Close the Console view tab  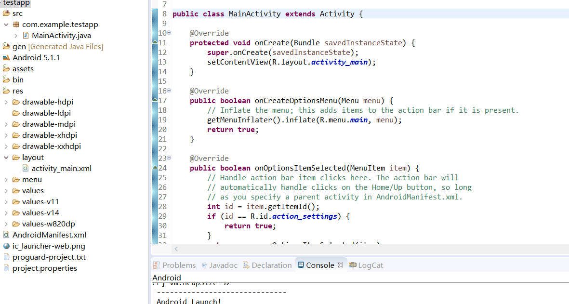340,265
